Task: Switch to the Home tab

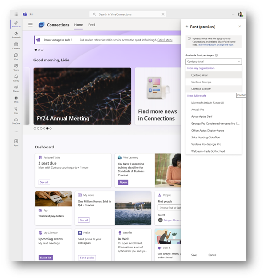Action: tap(78, 25)
